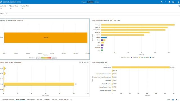Image resolution: width=180 pixels, height=101 pixels.
Task: Click the filter bar options icon at the right edge
Action: (179, 6)
